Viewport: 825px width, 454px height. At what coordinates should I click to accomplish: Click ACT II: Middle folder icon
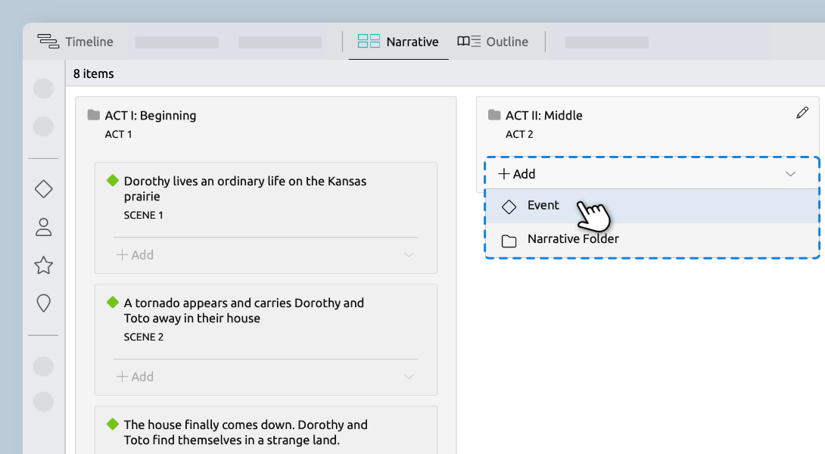[x=494, y=115]
